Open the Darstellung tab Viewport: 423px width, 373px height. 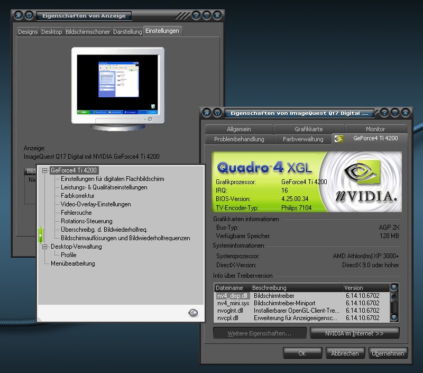[x=127, y=32]
